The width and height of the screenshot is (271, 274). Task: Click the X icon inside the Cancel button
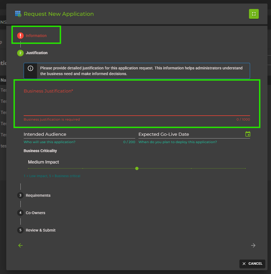click(244, 263)
